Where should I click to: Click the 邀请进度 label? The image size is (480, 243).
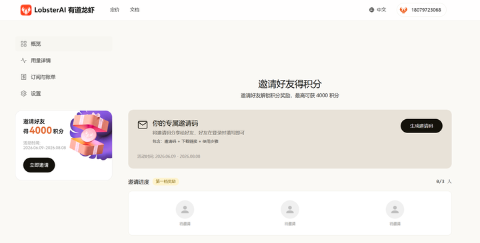point(139,182)
